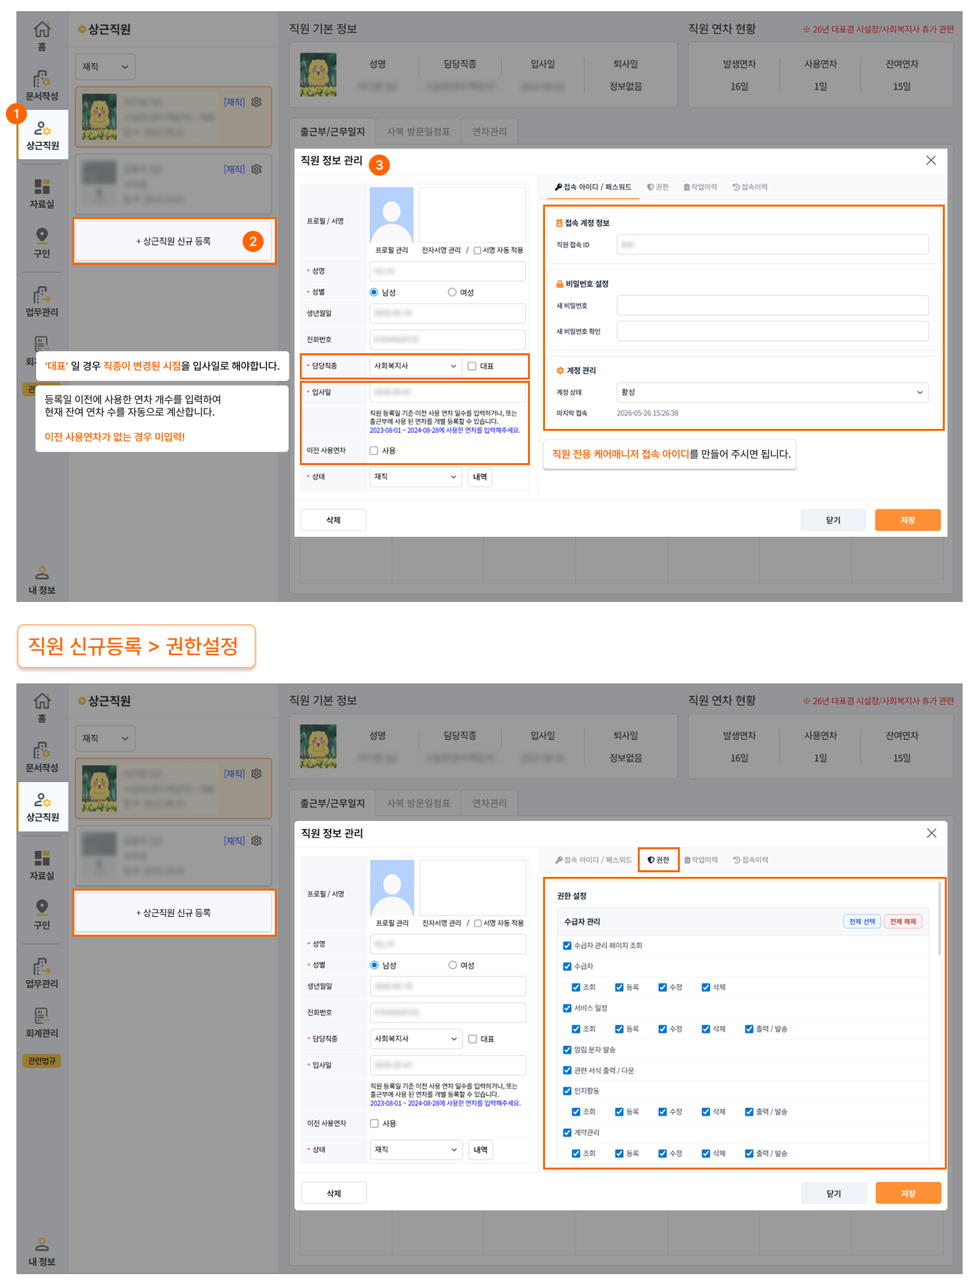Screen dimensions: 979x1286
Task: Open 계정 상태 활성 dropdown
Action: point(773,392)
